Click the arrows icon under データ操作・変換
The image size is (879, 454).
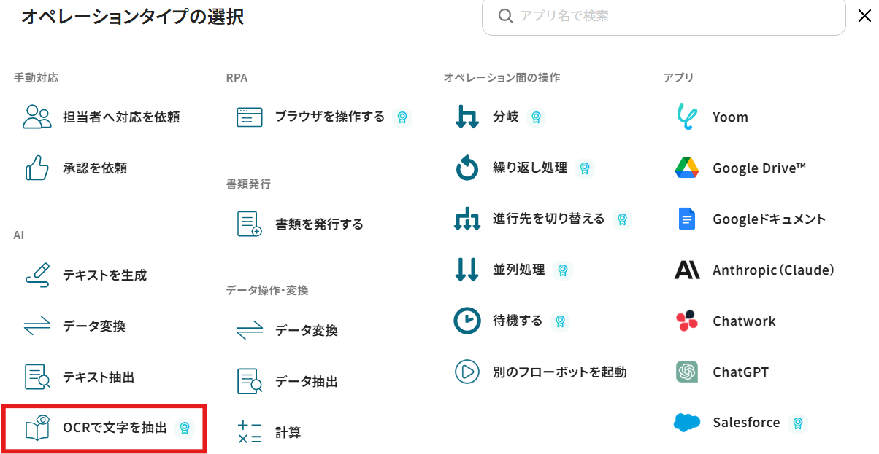(x=250, y=330)
